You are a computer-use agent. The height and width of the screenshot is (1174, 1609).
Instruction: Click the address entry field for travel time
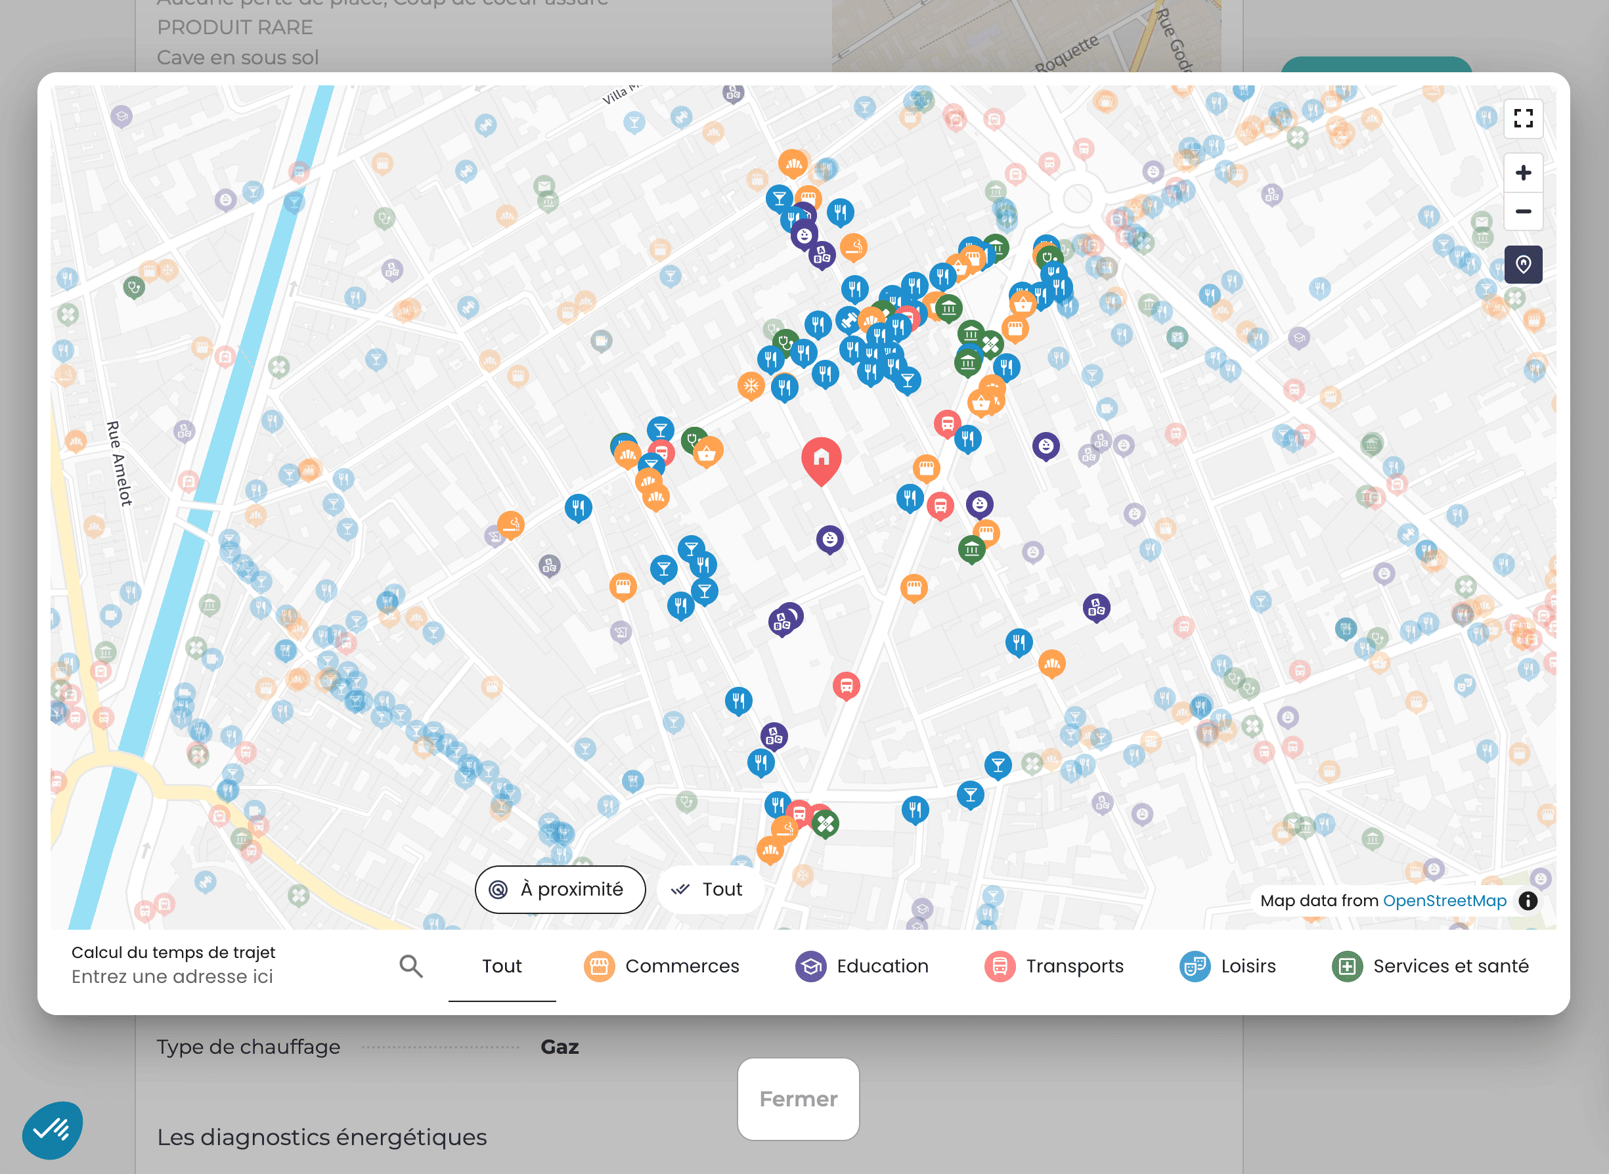click(x=173, y=976)
